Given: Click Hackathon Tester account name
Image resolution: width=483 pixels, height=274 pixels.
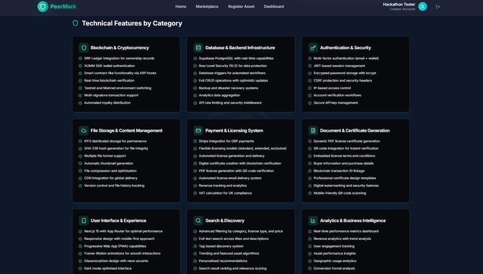Looking at the screenshot, I should point(399,4).
